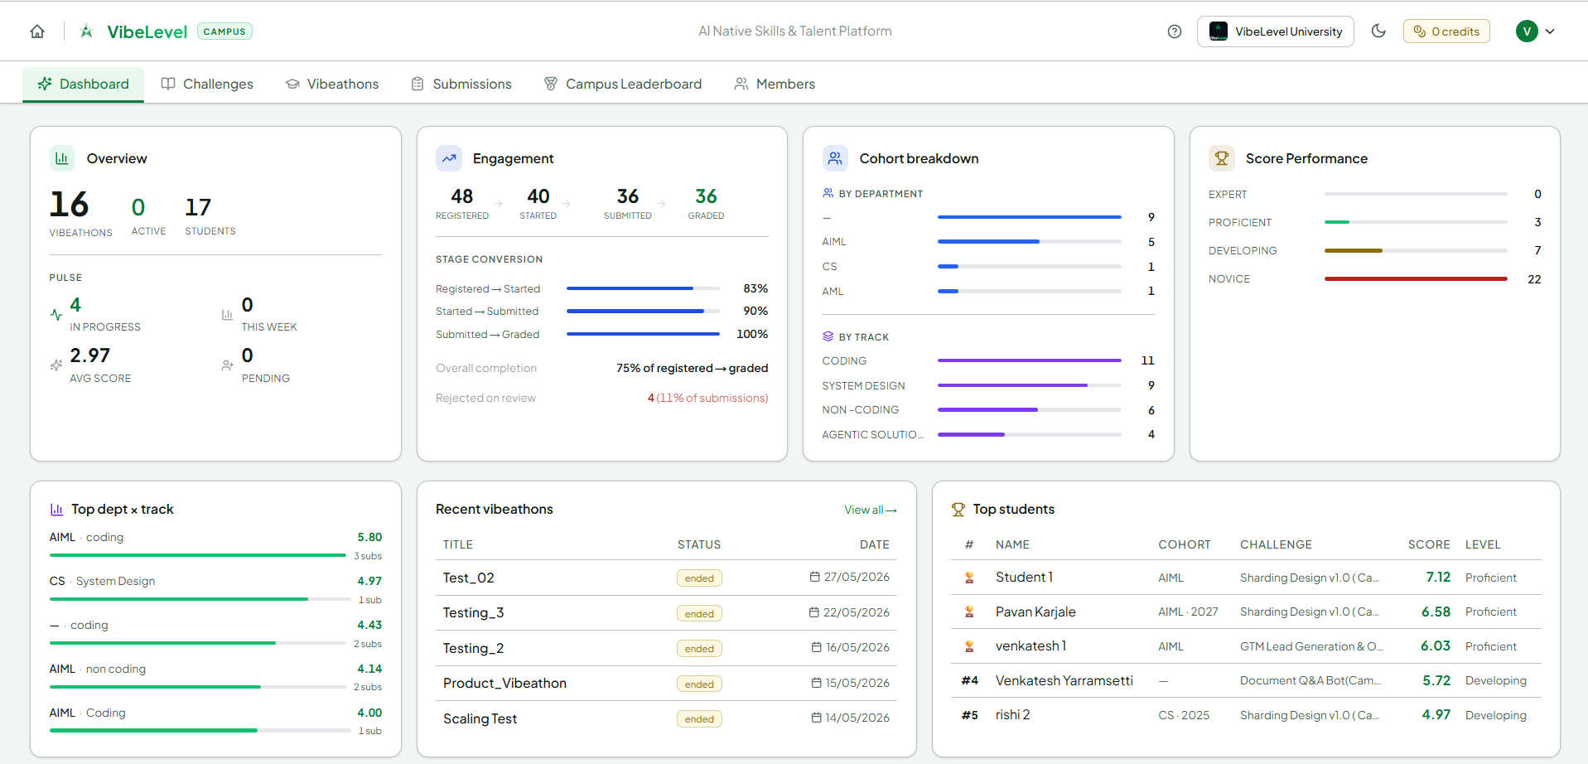Switch to the Challenges tab

(x=207, y=84)
